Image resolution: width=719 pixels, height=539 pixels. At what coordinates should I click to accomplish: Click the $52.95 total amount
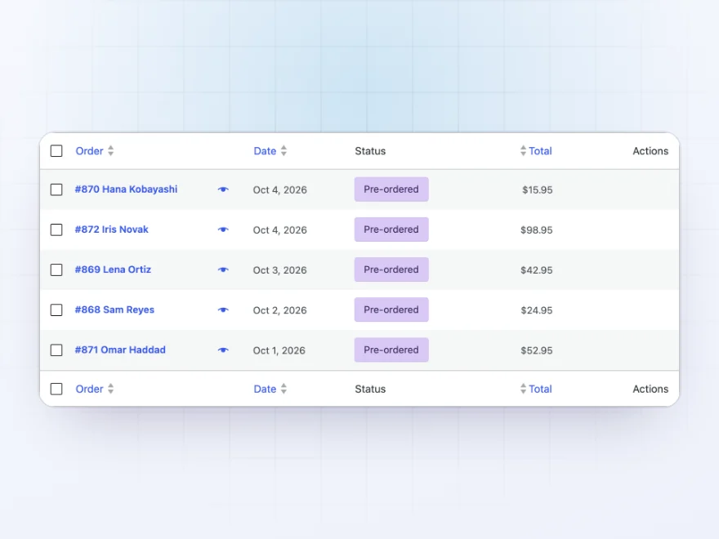pyautogui.click(x=536, y=350)
